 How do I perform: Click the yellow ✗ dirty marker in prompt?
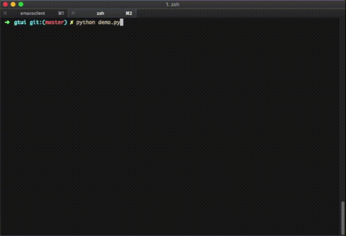point(71,22)
